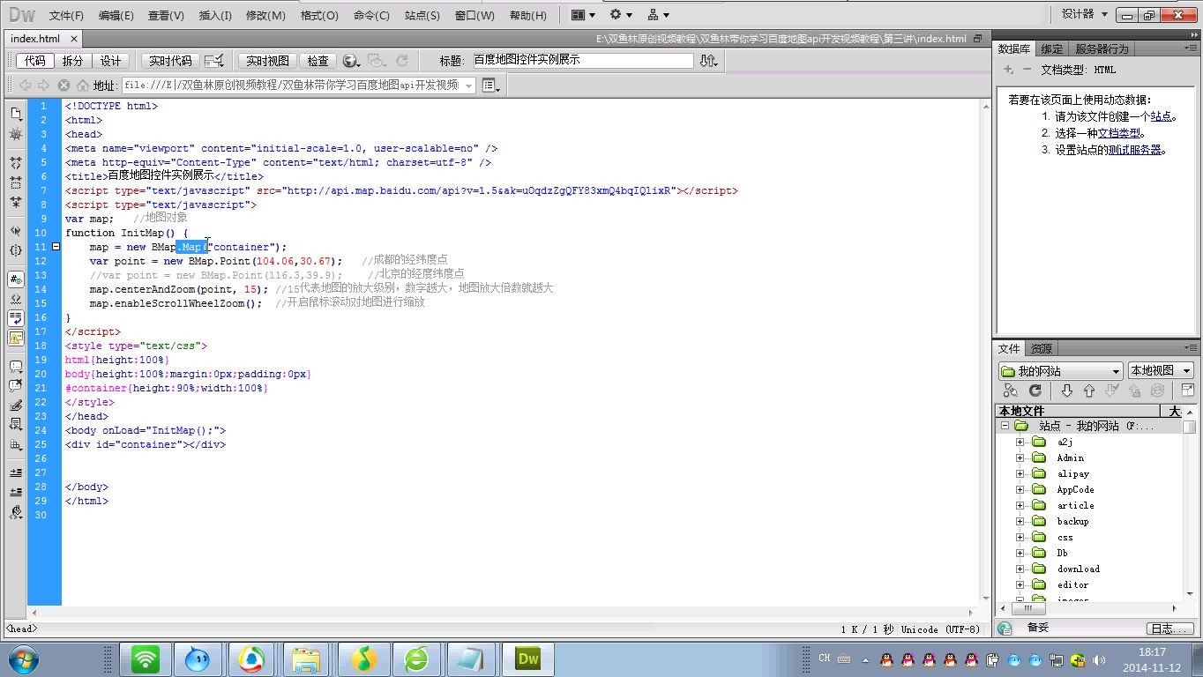1203x677 pixels.
Task: Collapse code block at line 11
Action: pyautogui.click(x=56, y=247)
